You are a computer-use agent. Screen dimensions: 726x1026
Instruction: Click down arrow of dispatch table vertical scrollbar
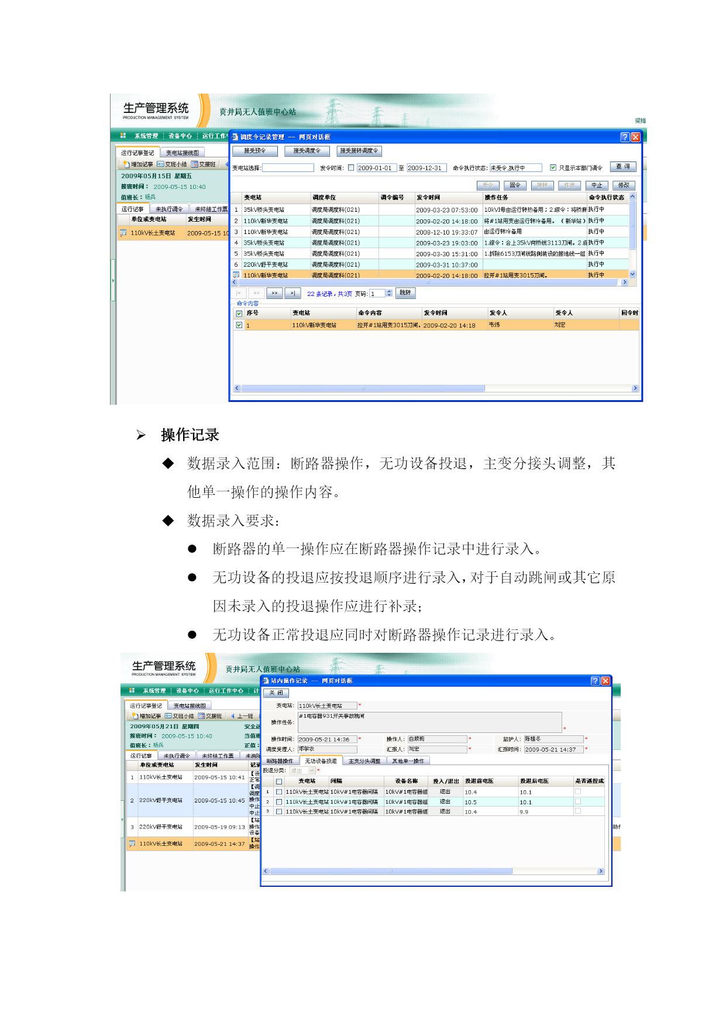point(632,274)
